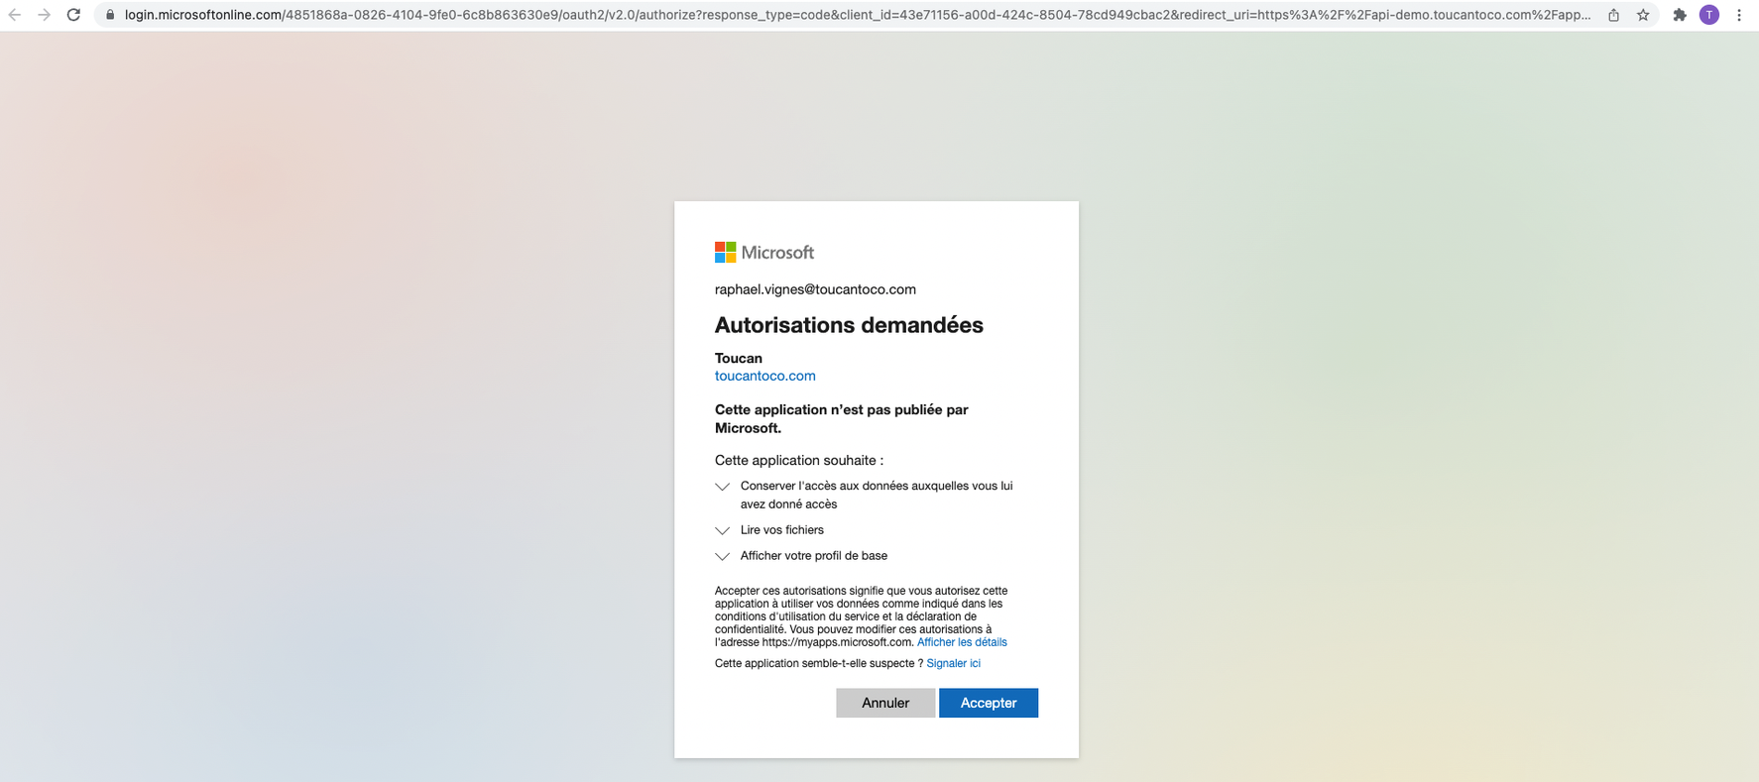The image size is (1759, 782).
Task: Click the email raphael.vignes@toucantoco.com
Action: [815, 289]
